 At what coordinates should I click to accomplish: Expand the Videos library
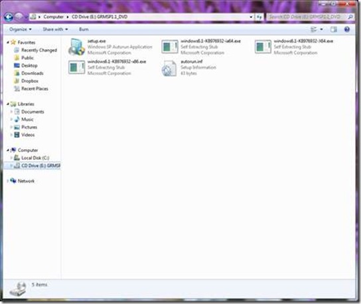click(x=11, y=135)
